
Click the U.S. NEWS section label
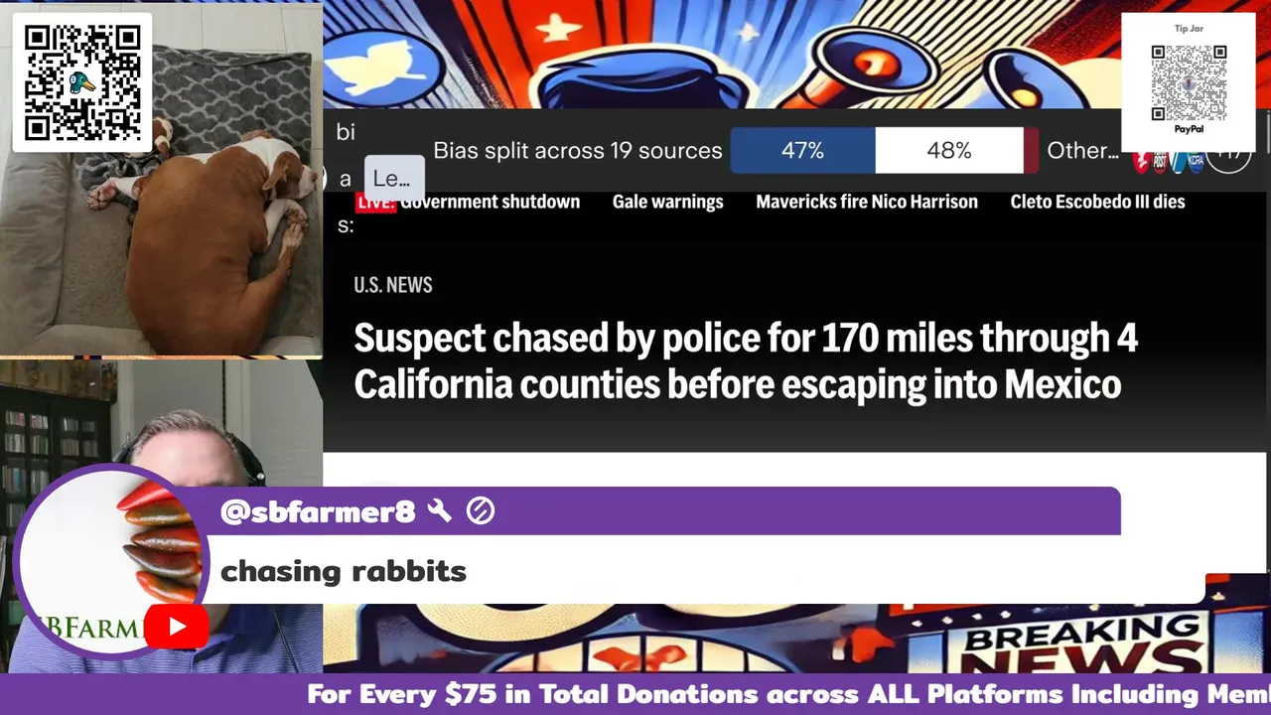coord(393,285)
